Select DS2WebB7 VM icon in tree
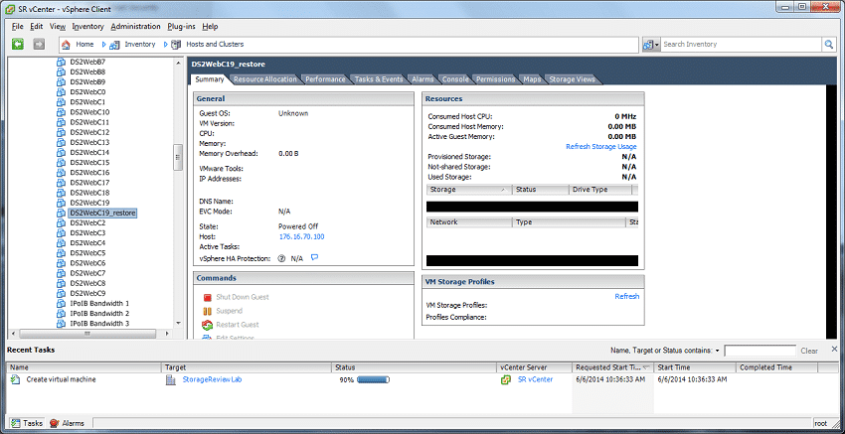This screenshot has width=845, height=434. coord(61,62)
